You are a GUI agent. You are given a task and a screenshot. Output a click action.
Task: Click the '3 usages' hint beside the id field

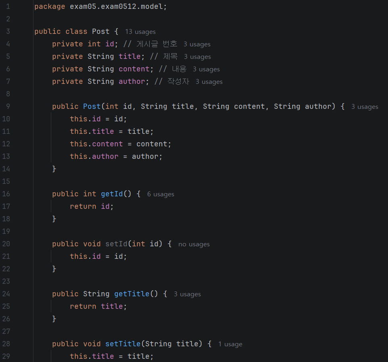197,44
